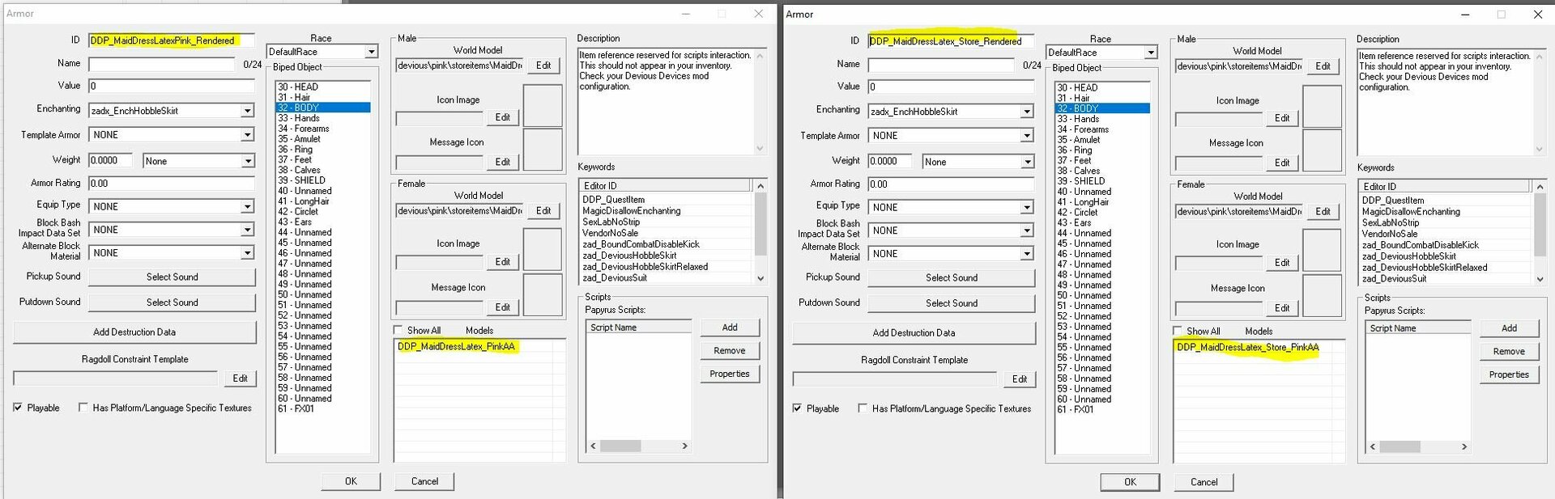Toggle Has Platform/Language Specific Textures in left window
Screen dimensions: 1555x499
coord(83,408)
